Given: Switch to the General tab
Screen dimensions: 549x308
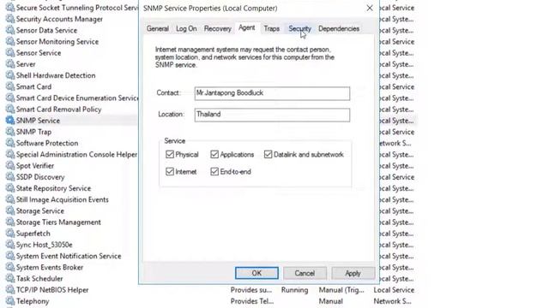Looking at the screenshot, I should coord(158,28).
